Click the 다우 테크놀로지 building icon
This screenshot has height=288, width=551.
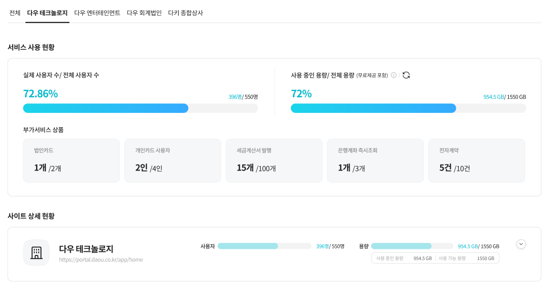[x=36, y=252]
